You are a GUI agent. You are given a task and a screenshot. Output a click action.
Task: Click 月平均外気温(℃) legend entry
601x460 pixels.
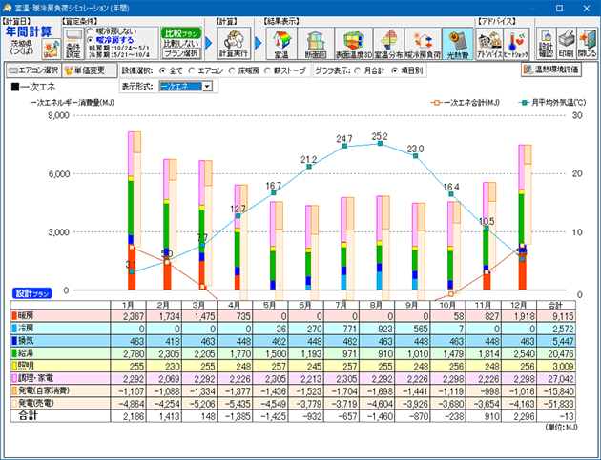(x=551, y=103)
